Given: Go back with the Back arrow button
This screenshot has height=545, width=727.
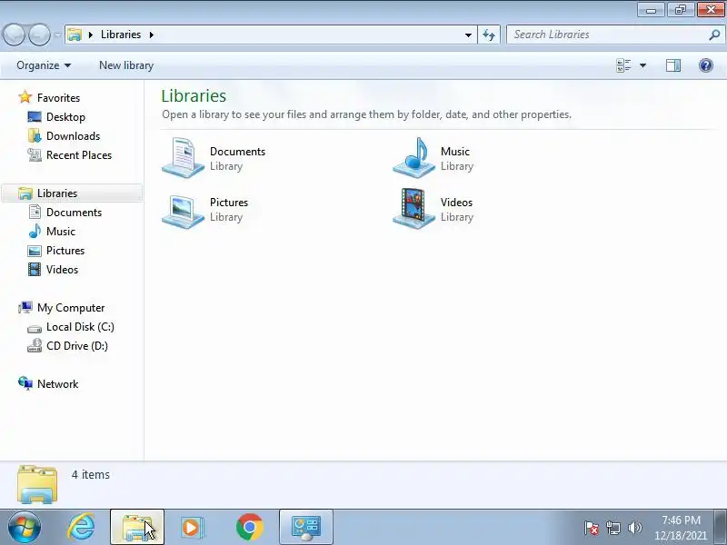Looking at the screenshot, I should click(x=14, y=35).
